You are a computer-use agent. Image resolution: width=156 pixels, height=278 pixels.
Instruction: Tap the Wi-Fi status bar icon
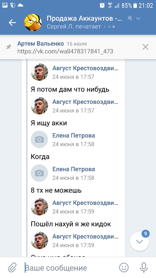coord(110,5)
